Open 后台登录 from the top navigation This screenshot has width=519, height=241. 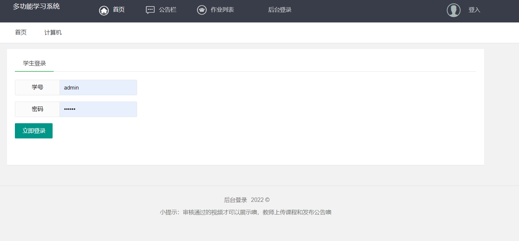point(280,10)
